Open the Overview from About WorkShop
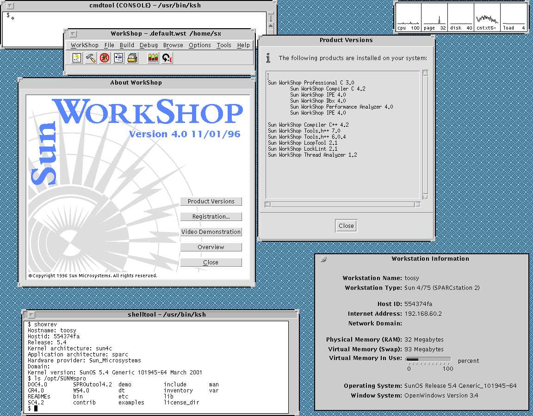Viewport: 533px width, 416px height. (x=211, y=247)
